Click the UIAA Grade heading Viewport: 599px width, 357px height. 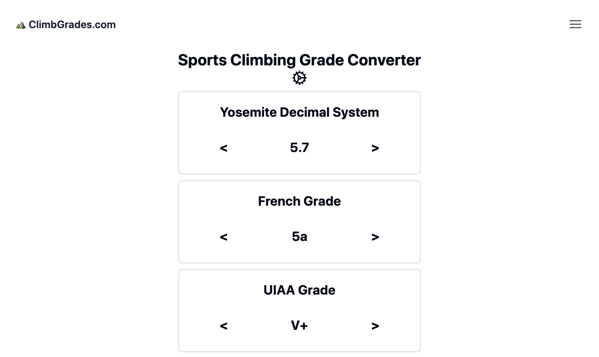pos(299,290)
